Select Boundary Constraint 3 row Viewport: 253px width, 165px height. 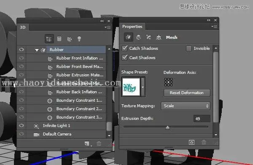[61, 117]
